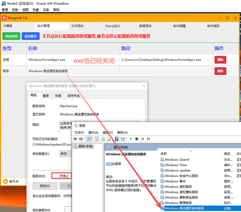The width and height of the screenshot is (241, 212).
Task: Open 操作(A) menu in Services
Action: [93, 133]
